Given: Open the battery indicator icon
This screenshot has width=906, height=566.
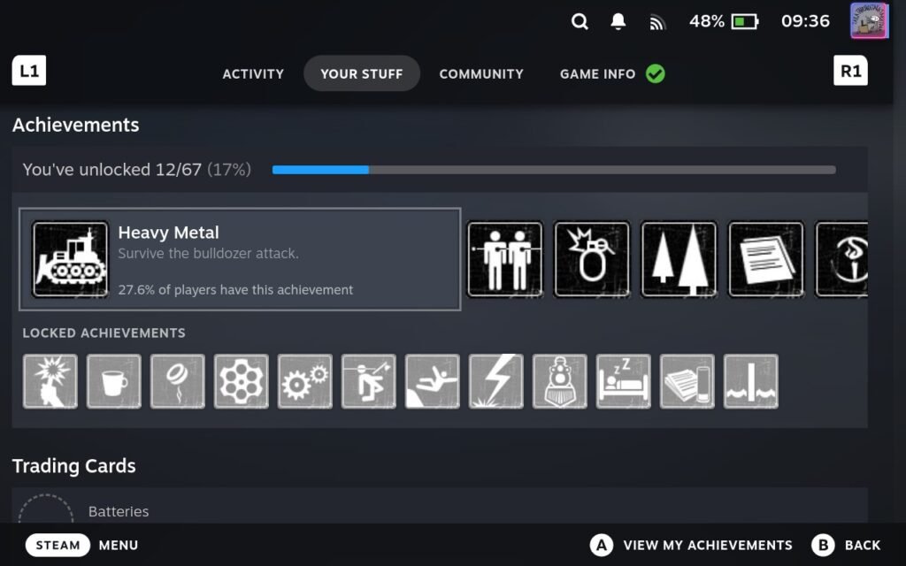Looking at the screenshot, I should click(x=744, y=22).
